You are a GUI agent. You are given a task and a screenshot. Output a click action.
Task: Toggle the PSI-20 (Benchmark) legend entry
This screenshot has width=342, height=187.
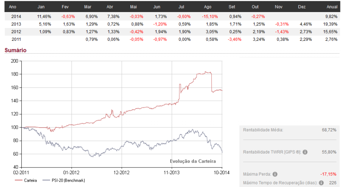click(64, 180)
